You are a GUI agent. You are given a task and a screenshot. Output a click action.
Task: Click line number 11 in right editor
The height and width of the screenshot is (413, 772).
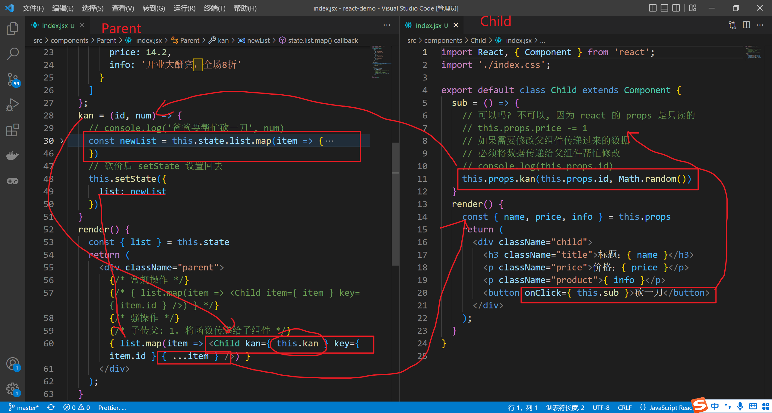coord(422,179)
